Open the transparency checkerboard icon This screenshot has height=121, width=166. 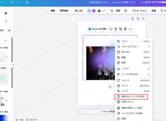coord(126,11)
